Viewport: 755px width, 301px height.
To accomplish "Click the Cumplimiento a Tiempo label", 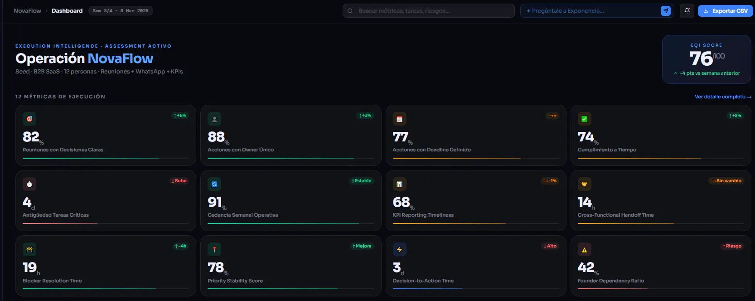I will click(607, 150).
